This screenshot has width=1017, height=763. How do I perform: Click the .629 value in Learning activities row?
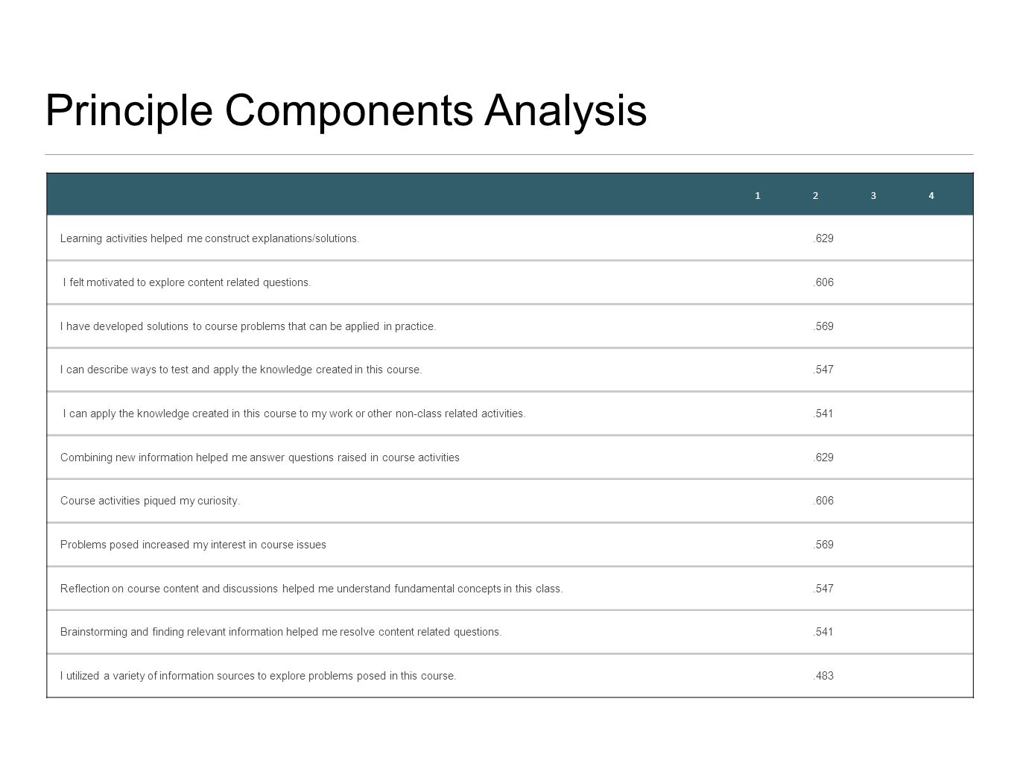coord(823,238)
